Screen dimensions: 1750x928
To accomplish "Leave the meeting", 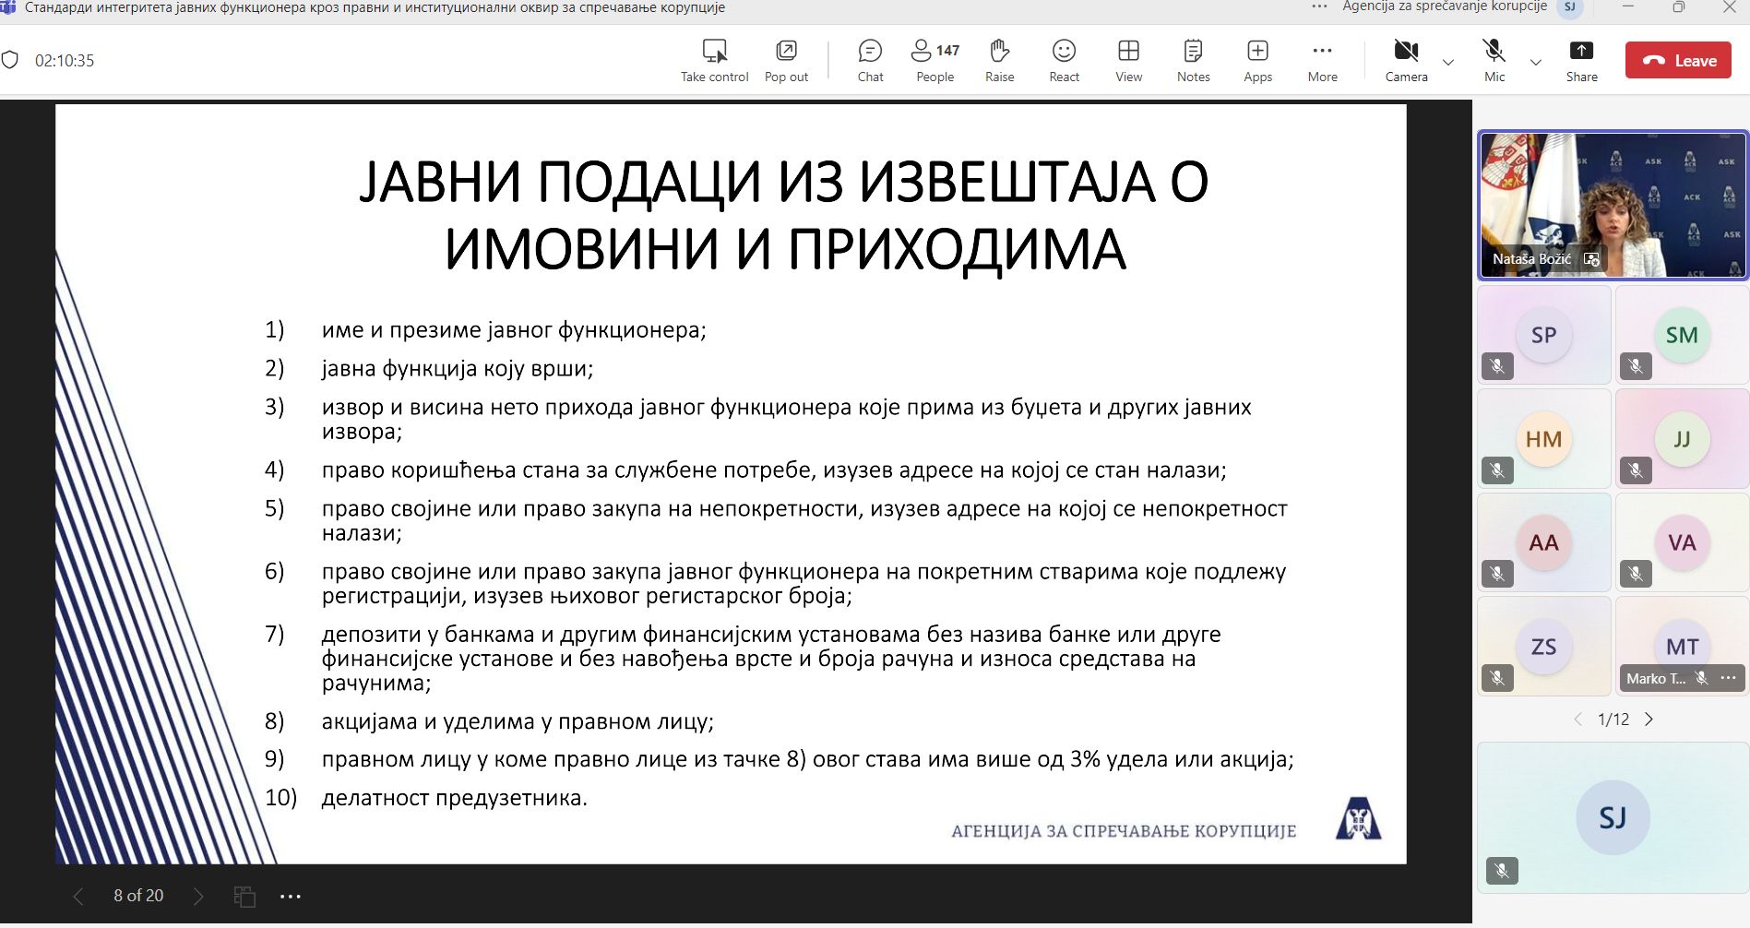I will [x=1678, y=61].
